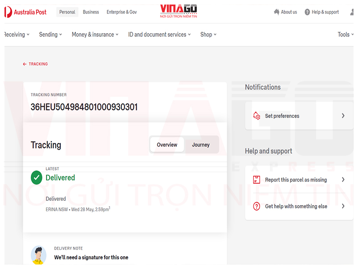Open Set preferences for notifications

click(x=299, y=116)
